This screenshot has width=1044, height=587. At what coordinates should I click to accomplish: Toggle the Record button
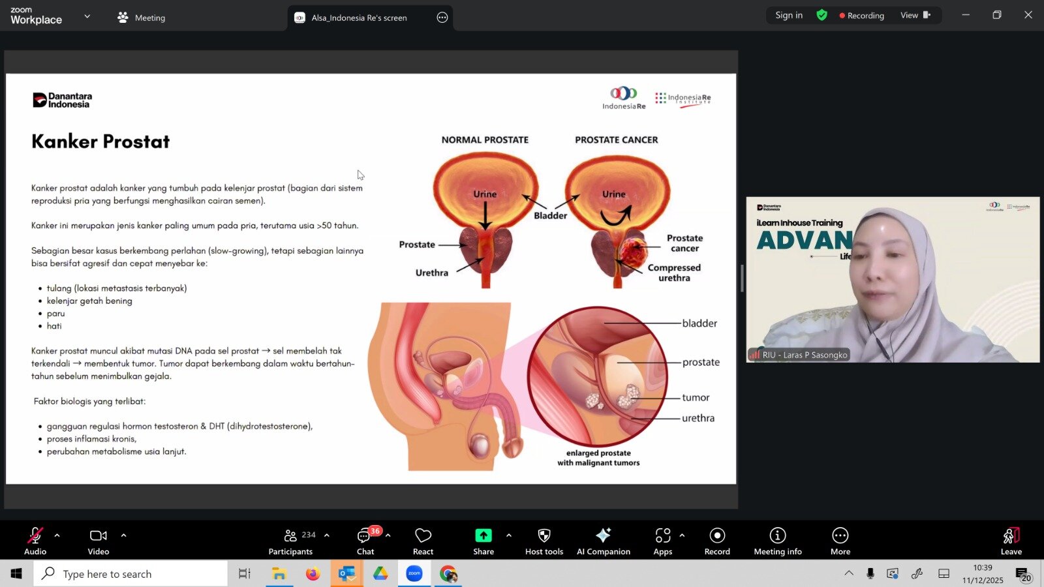click(717, 541)
